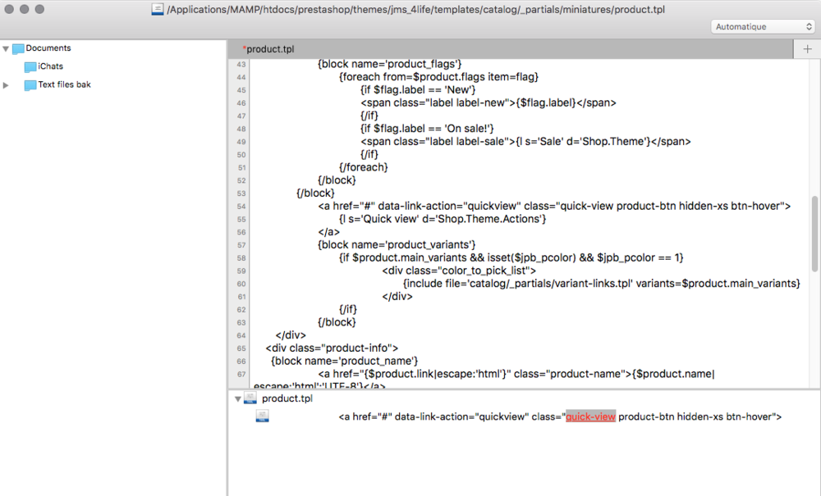Select Text files bak in the sidebar
Screen dimensions: 821x496
pyautogui.click(x=64, y=84)
